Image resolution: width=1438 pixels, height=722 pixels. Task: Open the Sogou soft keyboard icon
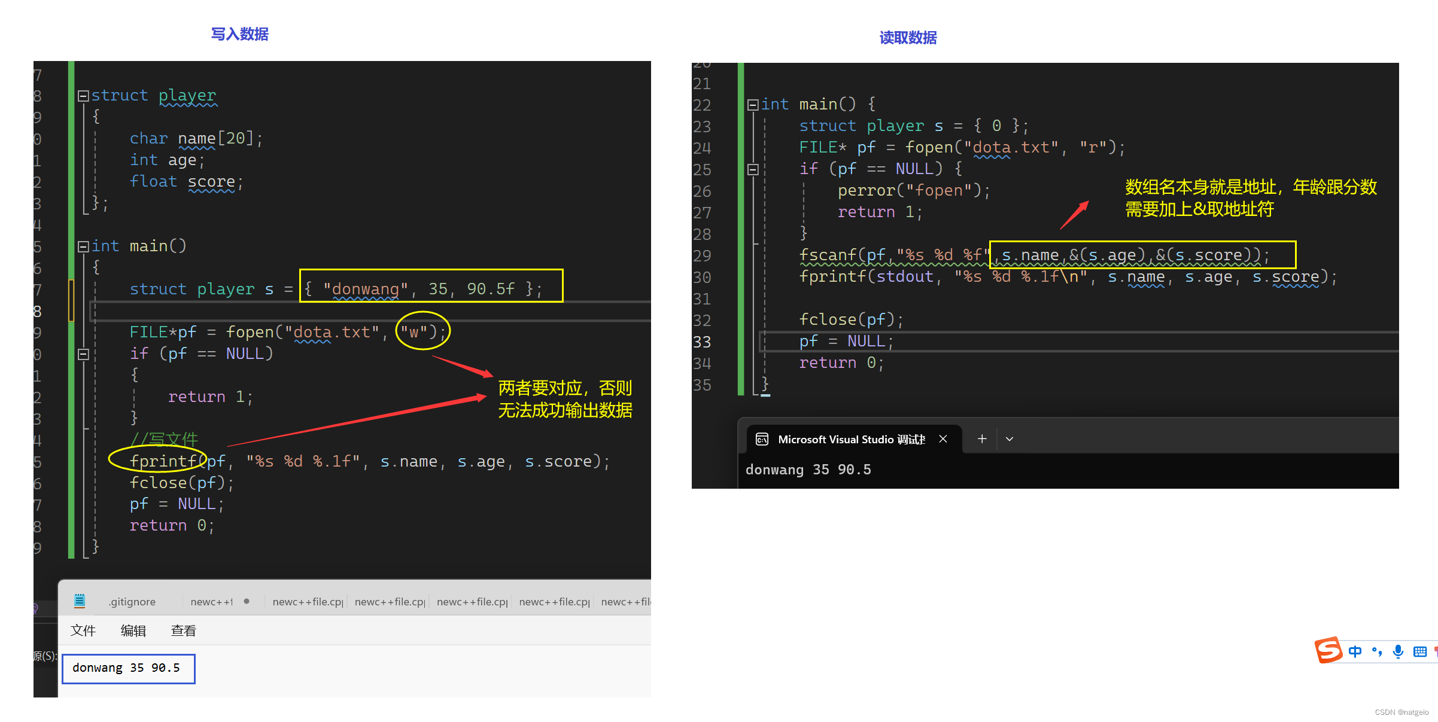coord(1420,651)
